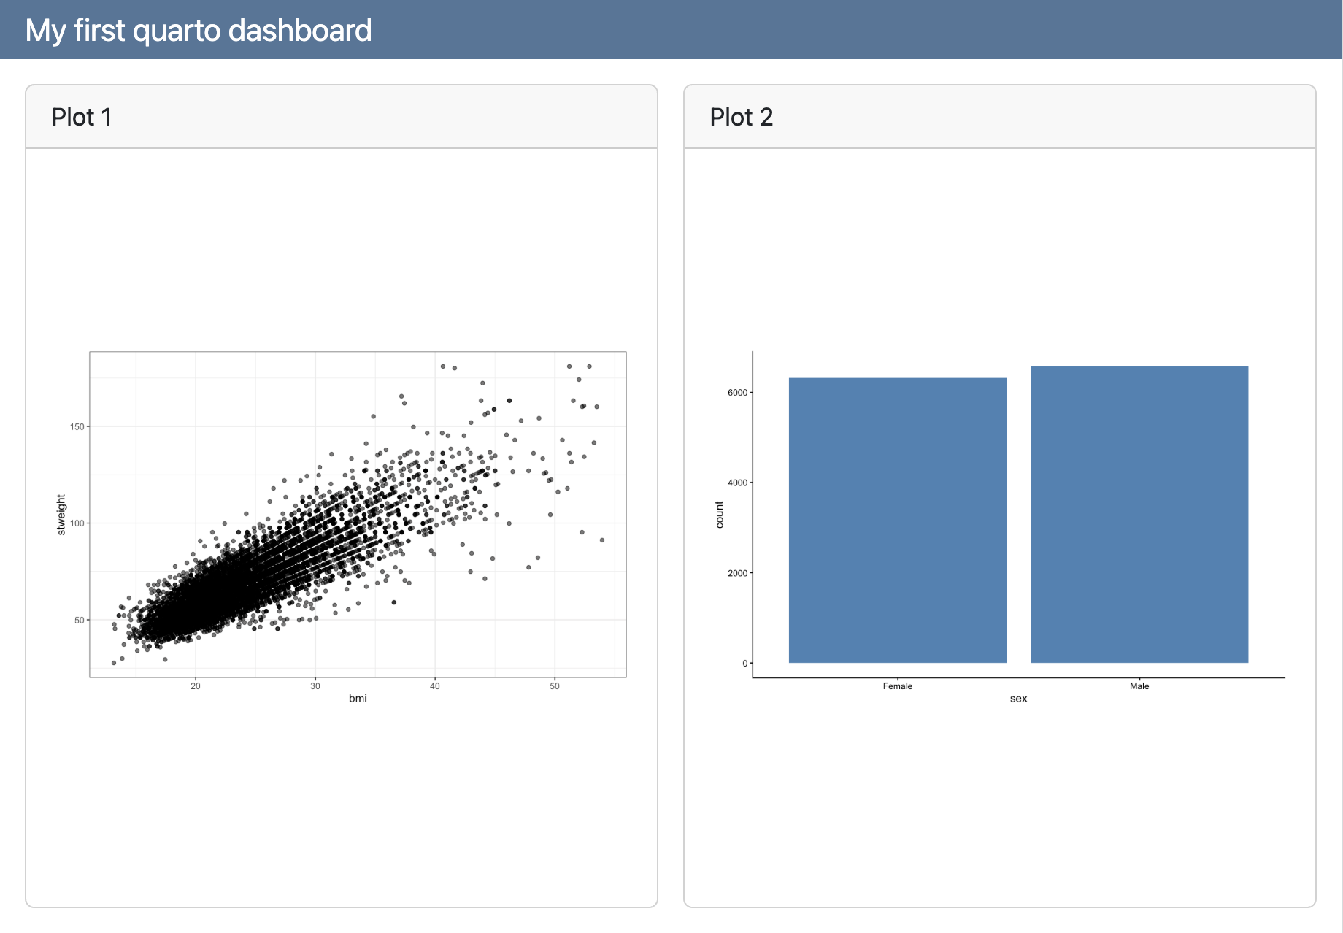Click the Female bar in the bar chart

(x=897, y=520)
